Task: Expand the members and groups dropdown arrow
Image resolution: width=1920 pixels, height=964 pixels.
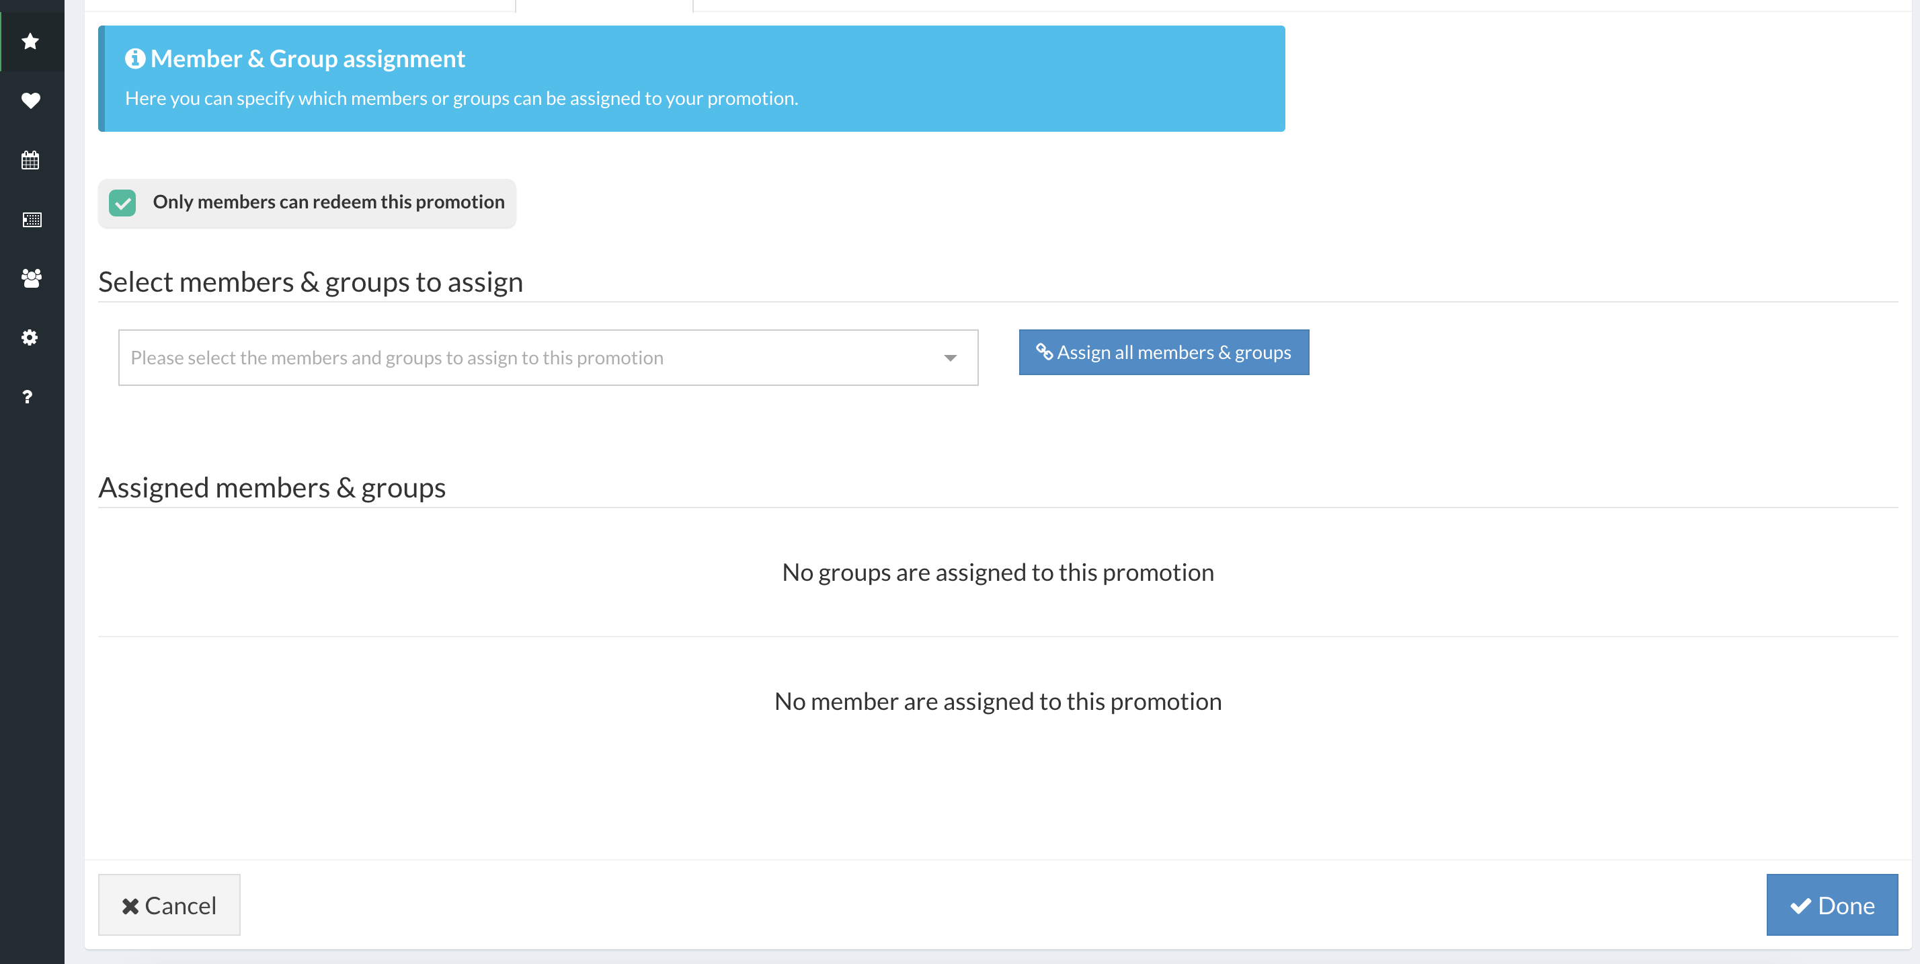Action: [949, 358]
